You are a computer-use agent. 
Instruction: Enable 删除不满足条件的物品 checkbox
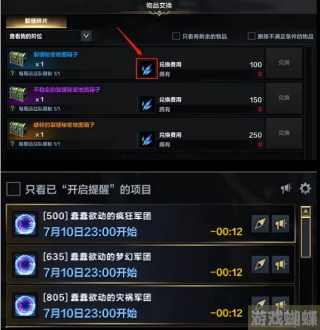pyautogui.click(x=251, y=36)
